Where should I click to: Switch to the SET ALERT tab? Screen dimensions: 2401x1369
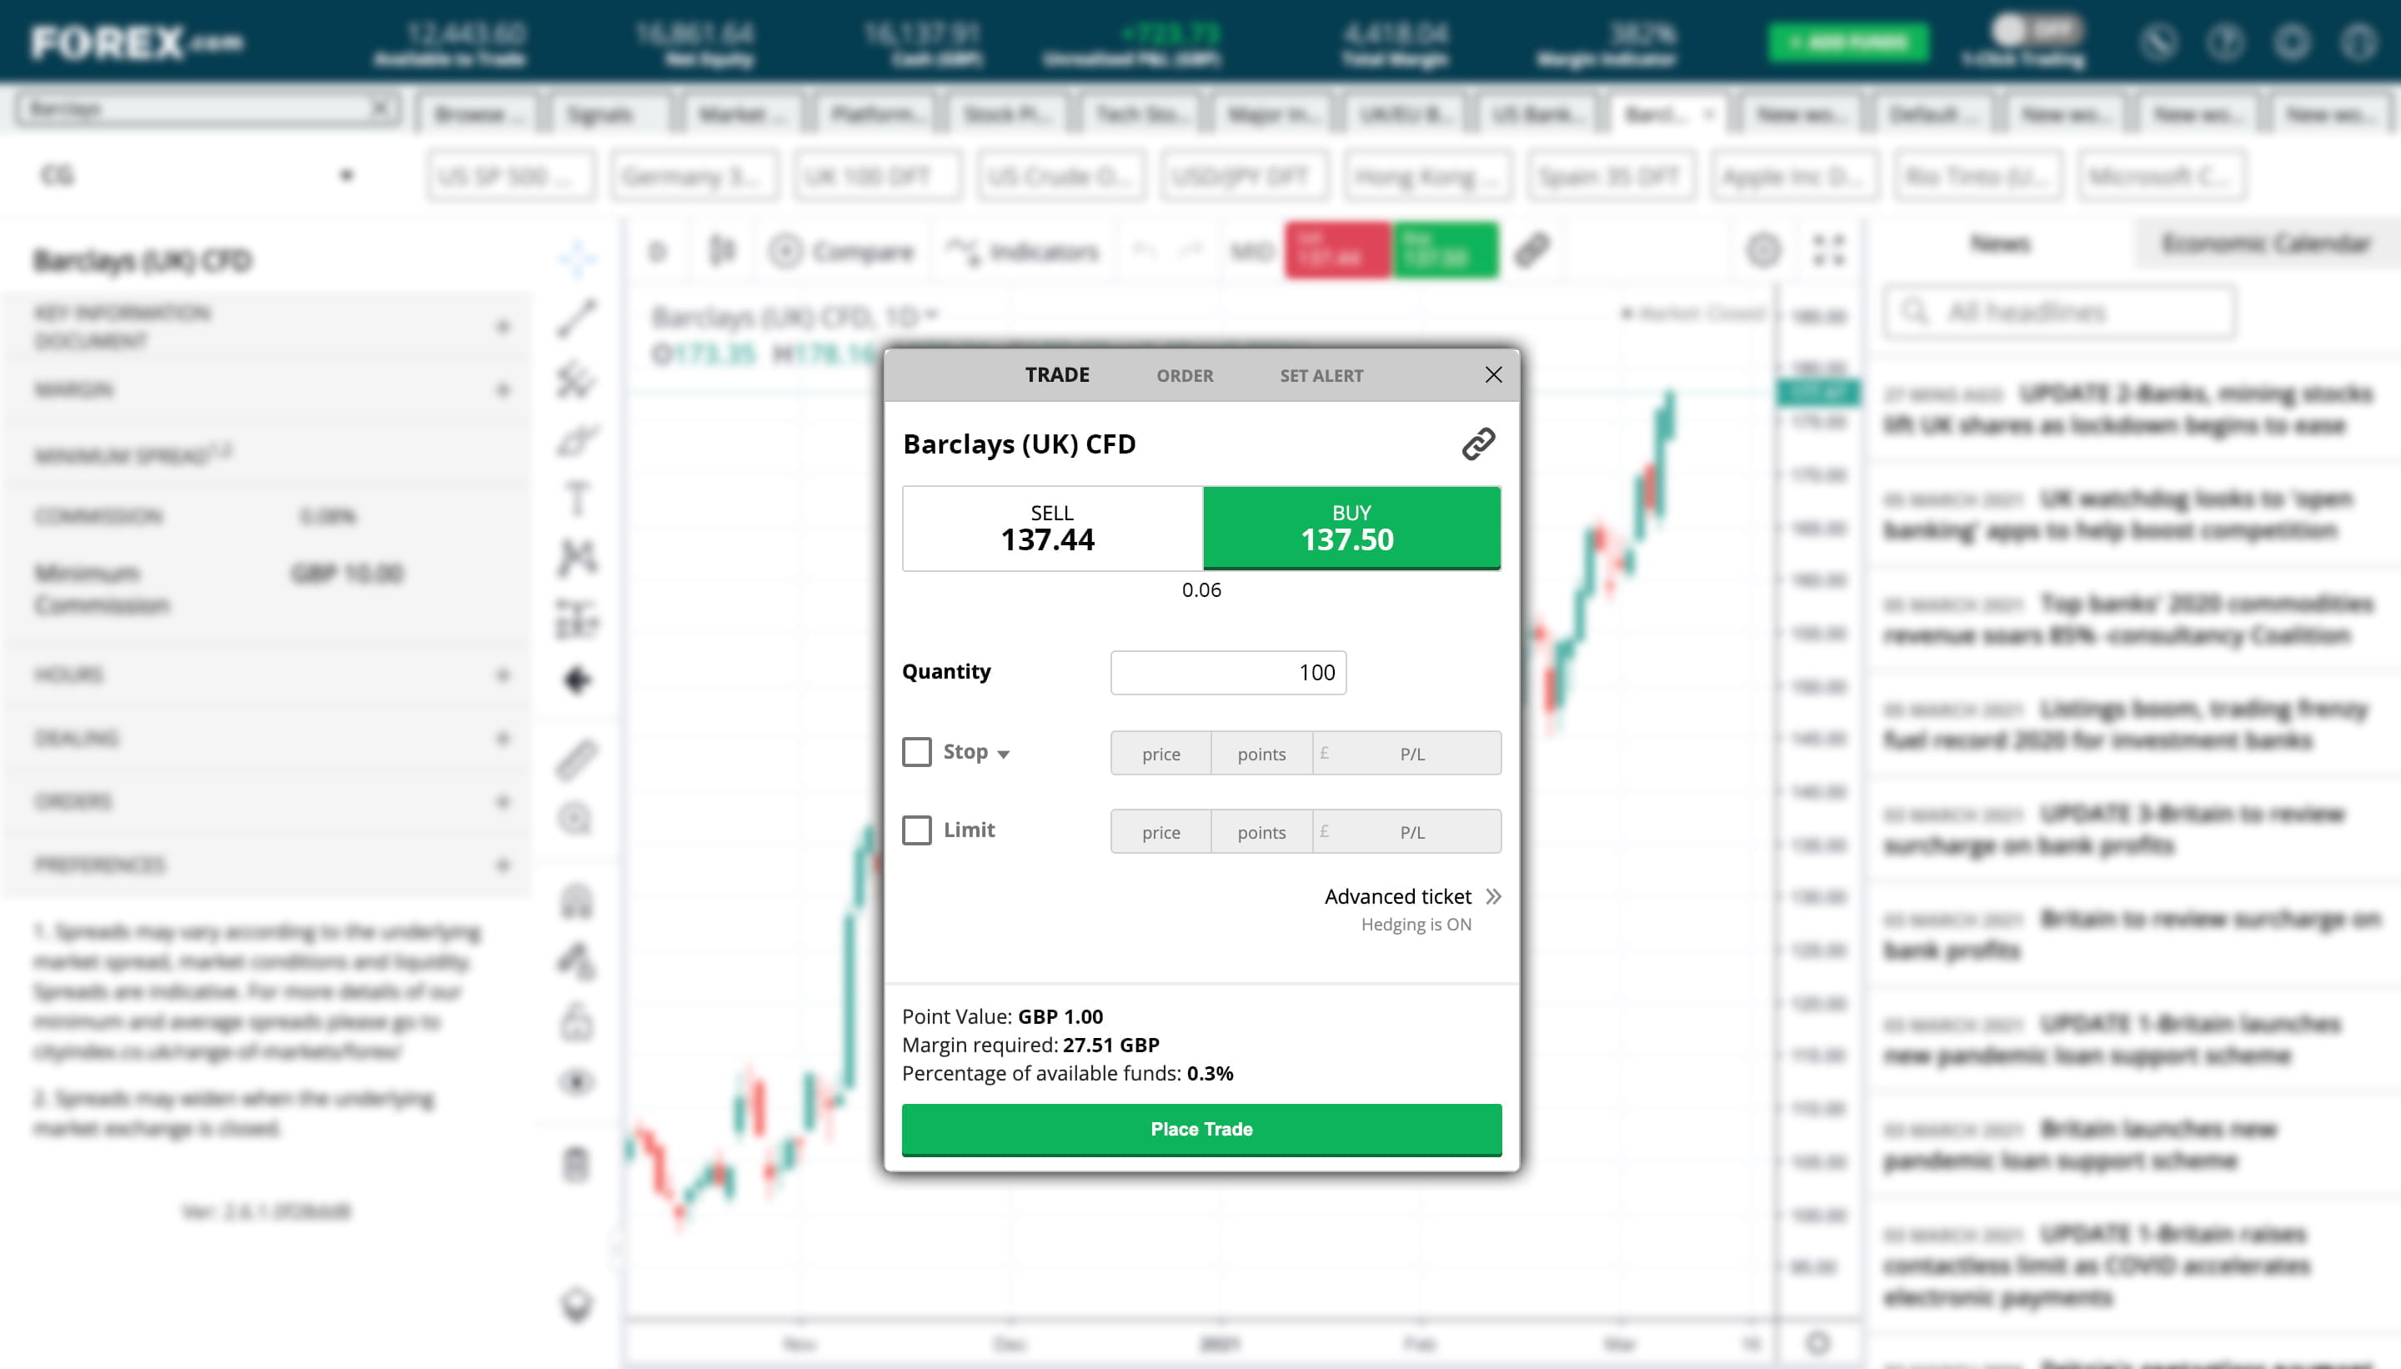click(x=1321, y=374)
